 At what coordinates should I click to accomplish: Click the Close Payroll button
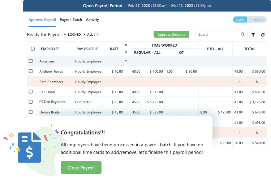81,168
